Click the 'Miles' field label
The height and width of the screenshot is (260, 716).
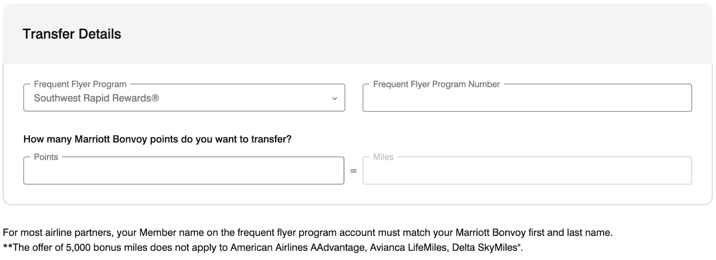pos(383,157)
